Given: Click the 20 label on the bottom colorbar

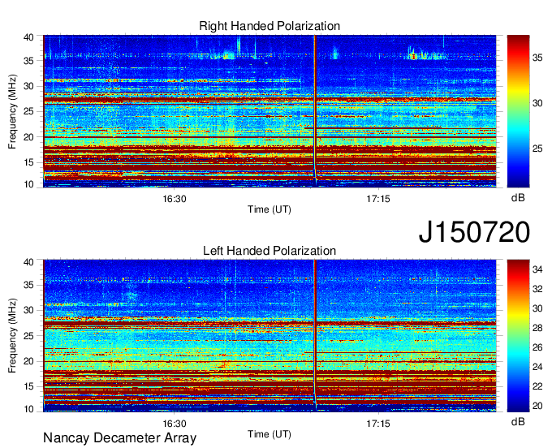Looking at the screenshot, I should click(x=537, y=406).
